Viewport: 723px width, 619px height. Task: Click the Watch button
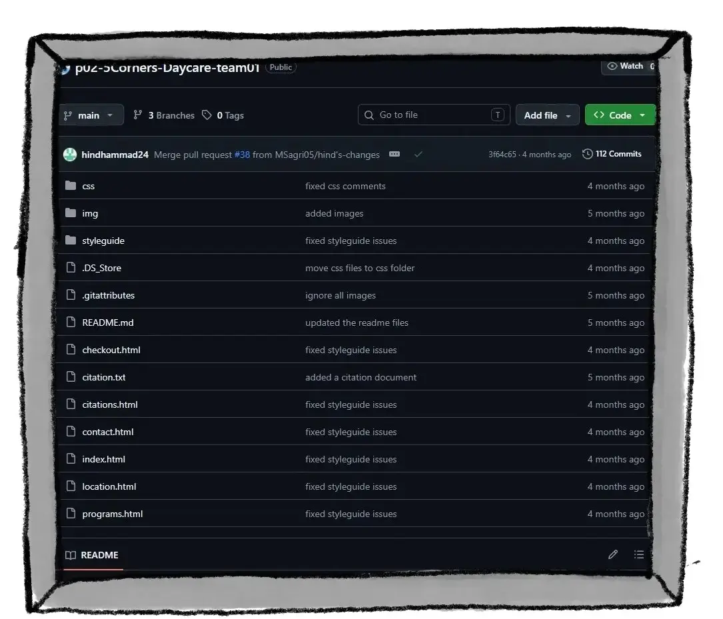[628, 67]
